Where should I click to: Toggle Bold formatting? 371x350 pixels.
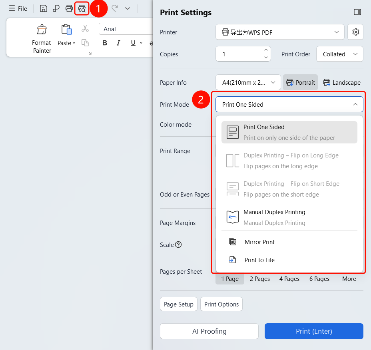(x=105, y=43)
